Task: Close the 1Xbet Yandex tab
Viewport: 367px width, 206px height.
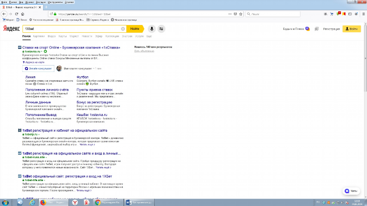Action: click(x=40, y=7)
